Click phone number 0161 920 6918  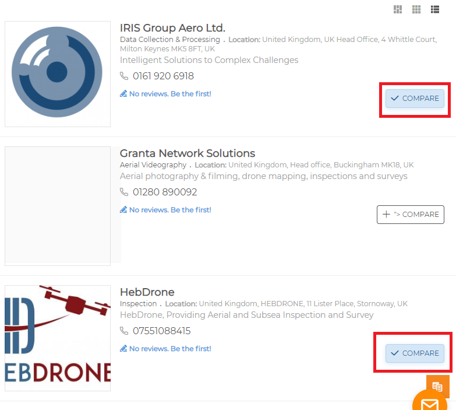pyautogui.click(x=163, y=76)
